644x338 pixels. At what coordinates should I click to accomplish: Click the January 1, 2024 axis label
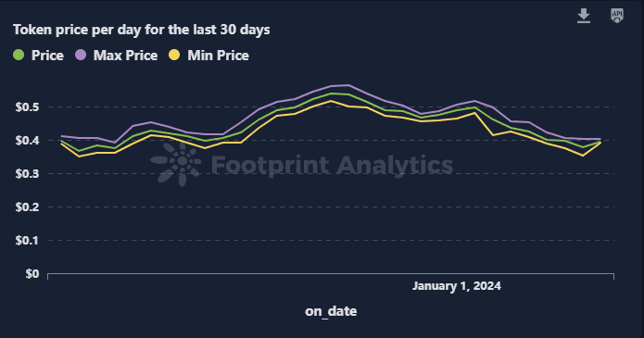coord(457,286)
